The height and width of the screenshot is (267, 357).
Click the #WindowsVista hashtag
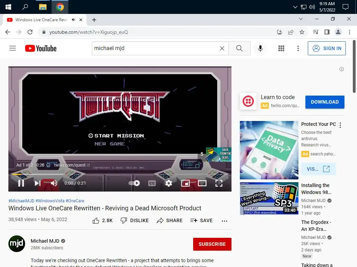tap(50, 201)
